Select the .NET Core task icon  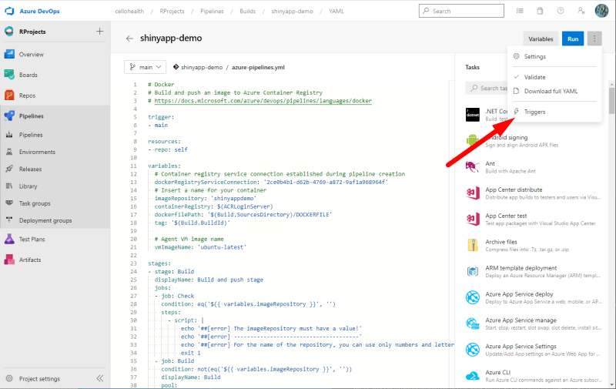(x=473, y=115)
